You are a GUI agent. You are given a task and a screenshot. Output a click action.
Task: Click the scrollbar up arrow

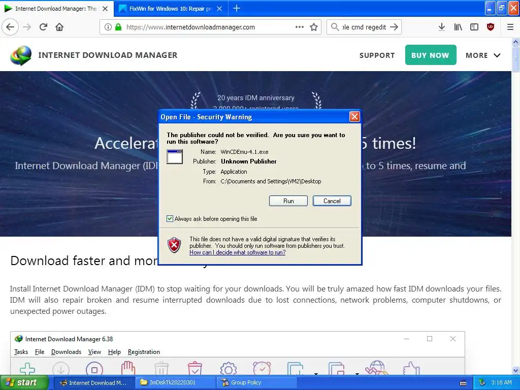515,42
